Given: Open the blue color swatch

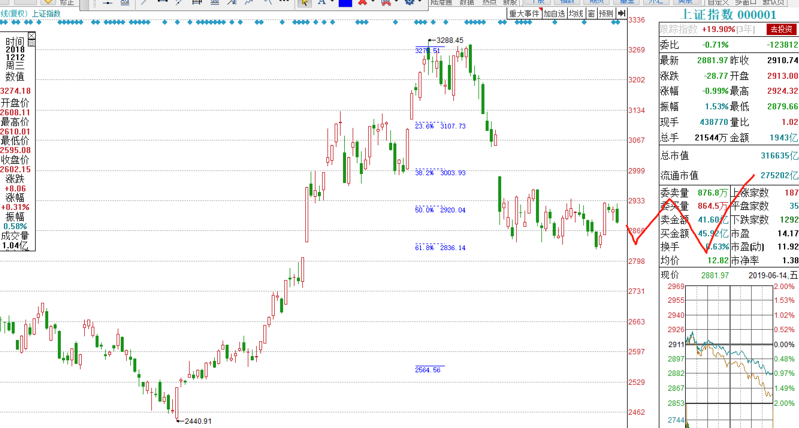Looking at the screenshot, I should pyautogui.click(x=345, y=3).
